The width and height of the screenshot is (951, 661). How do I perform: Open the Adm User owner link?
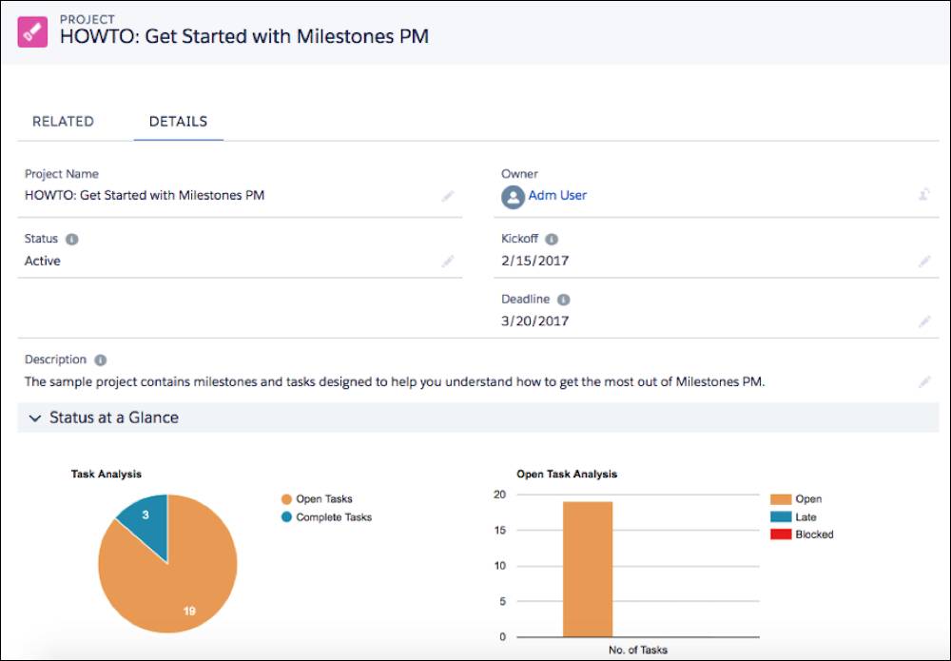click(557, 195)
